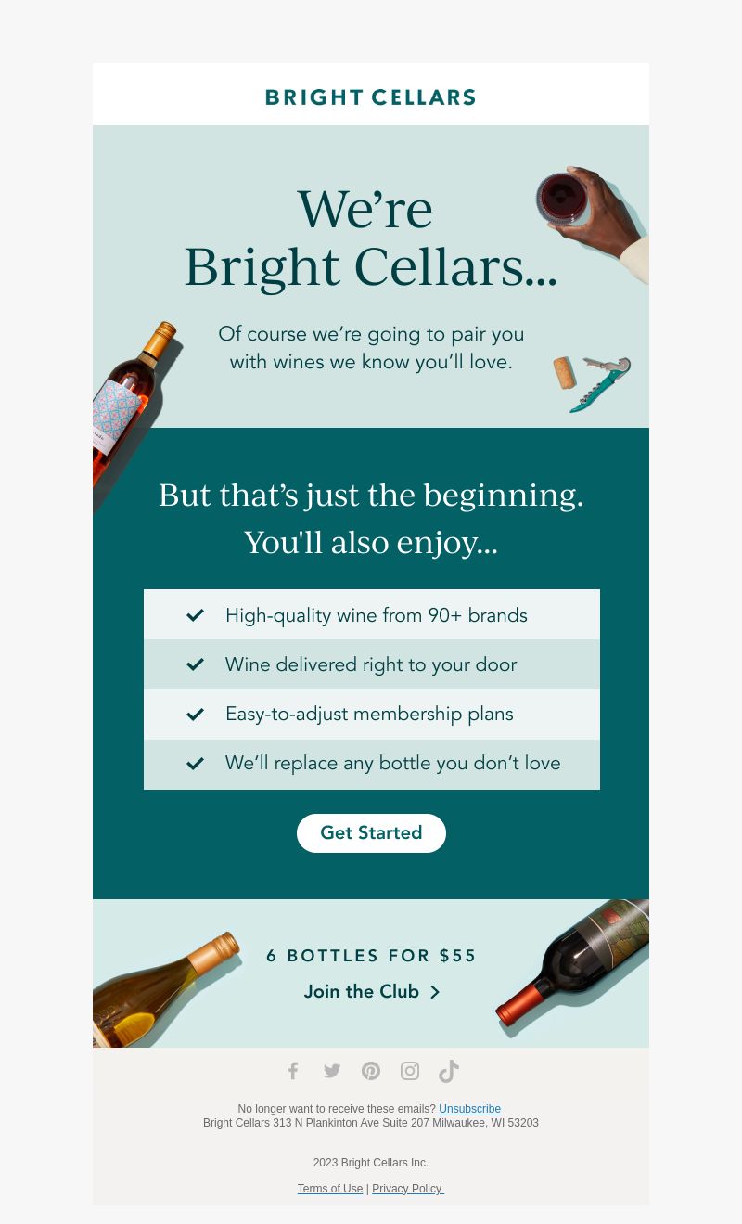The image size is (742, 1224).
Task: Click the chevron arrow after Join the Club
Action: (435, 992)
